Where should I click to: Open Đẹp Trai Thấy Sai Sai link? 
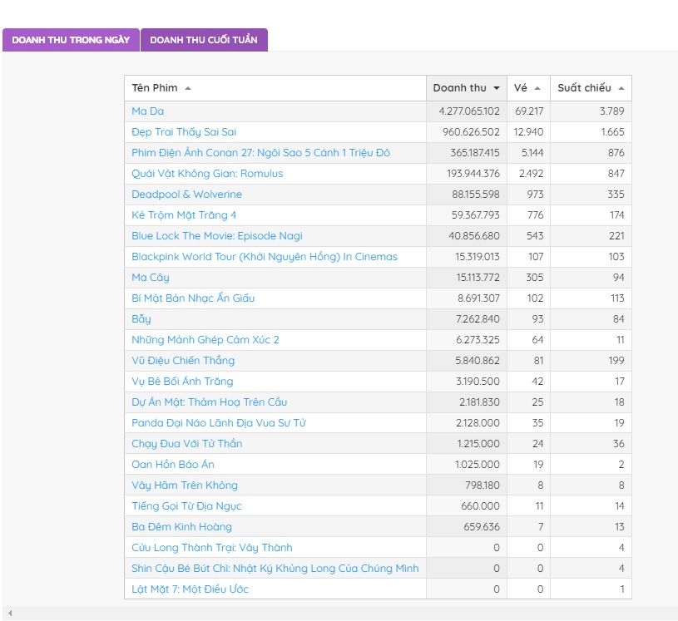[x=184, y=132]
